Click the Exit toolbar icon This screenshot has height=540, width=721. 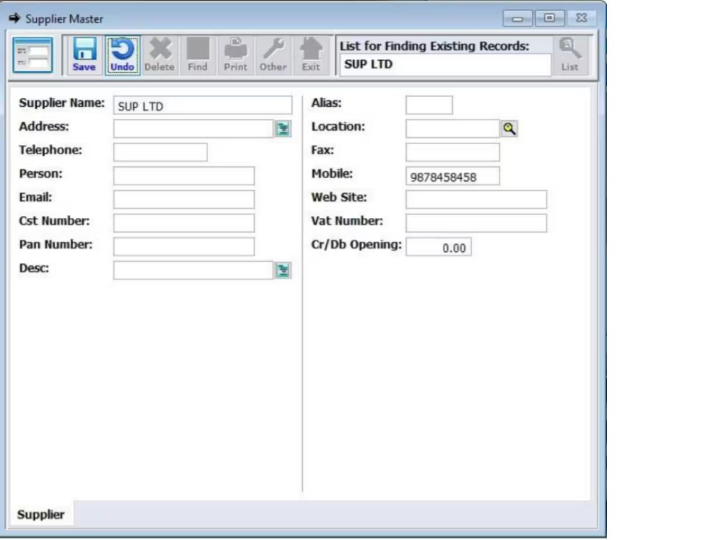[311, 55]
